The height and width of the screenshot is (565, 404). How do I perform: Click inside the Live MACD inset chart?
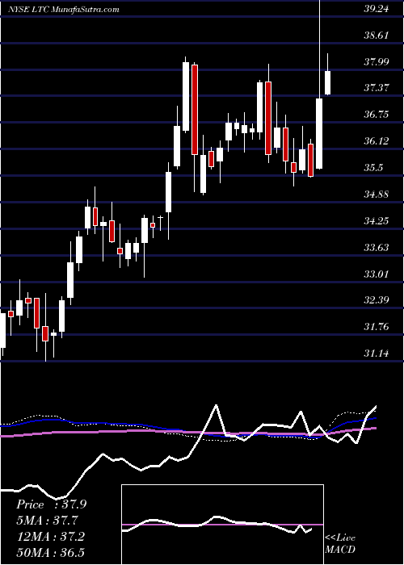point(222,525)
